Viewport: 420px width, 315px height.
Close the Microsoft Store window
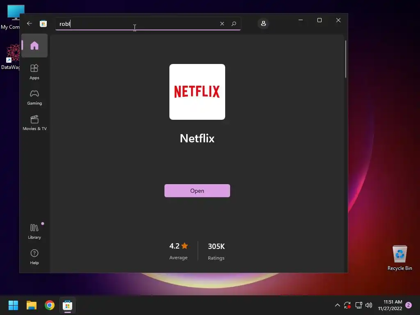point(338,20)
